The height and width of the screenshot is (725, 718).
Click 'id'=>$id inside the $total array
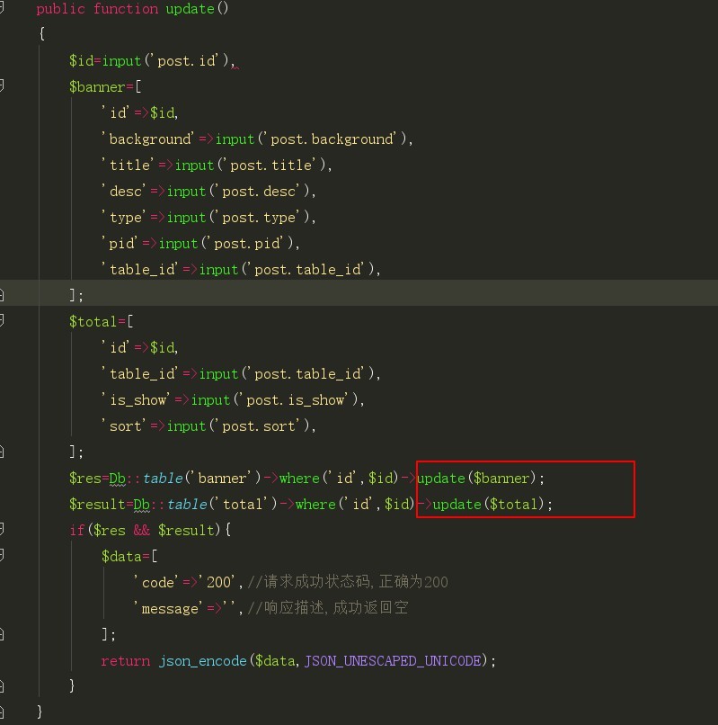click(x=139, y=347)
